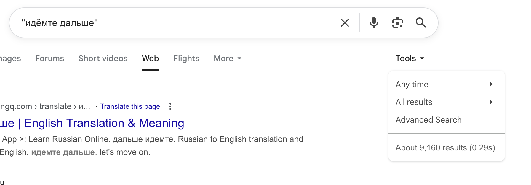
Task: Open the More tabs dropdown
Action: pyautogui.click(x=227, y=59)
